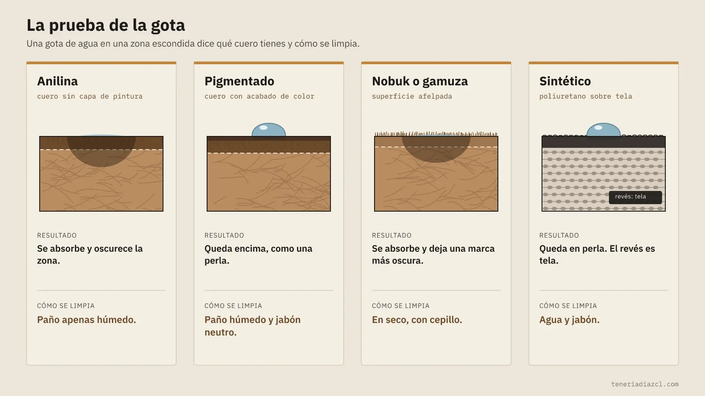Click "Se absorbe y oscurece la zona."

pos(90,254)
